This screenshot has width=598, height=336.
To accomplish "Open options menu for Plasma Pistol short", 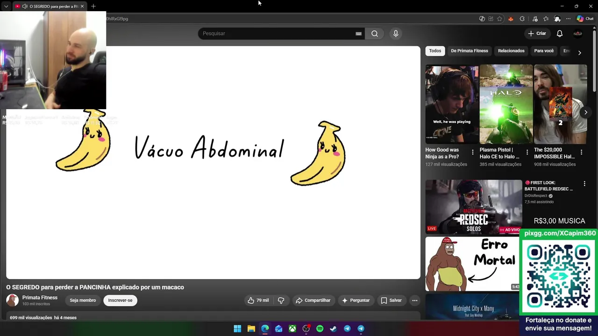I will point(527,152).
